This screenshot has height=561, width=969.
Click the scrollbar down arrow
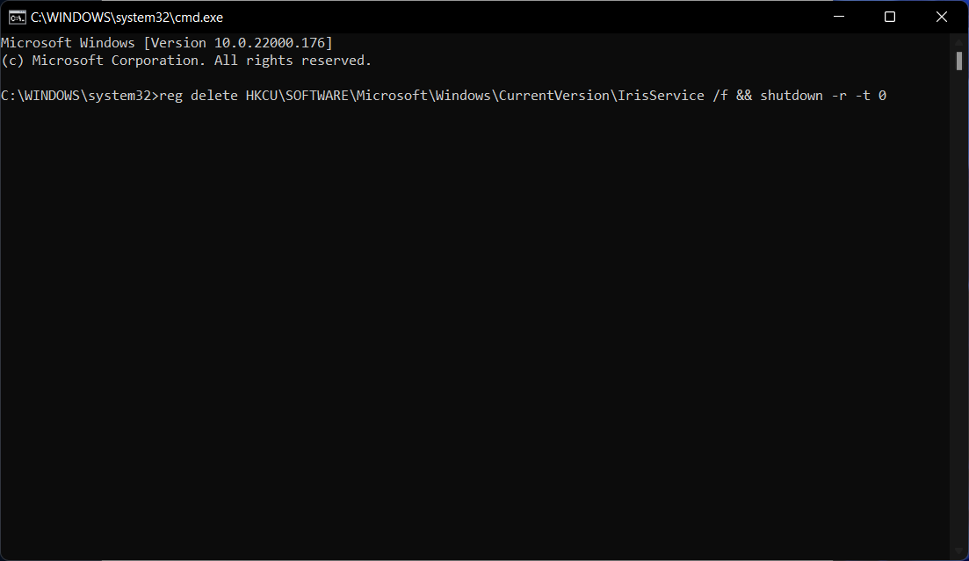pos(959,551)
